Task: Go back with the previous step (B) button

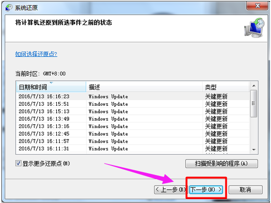Action: (171, 190)
